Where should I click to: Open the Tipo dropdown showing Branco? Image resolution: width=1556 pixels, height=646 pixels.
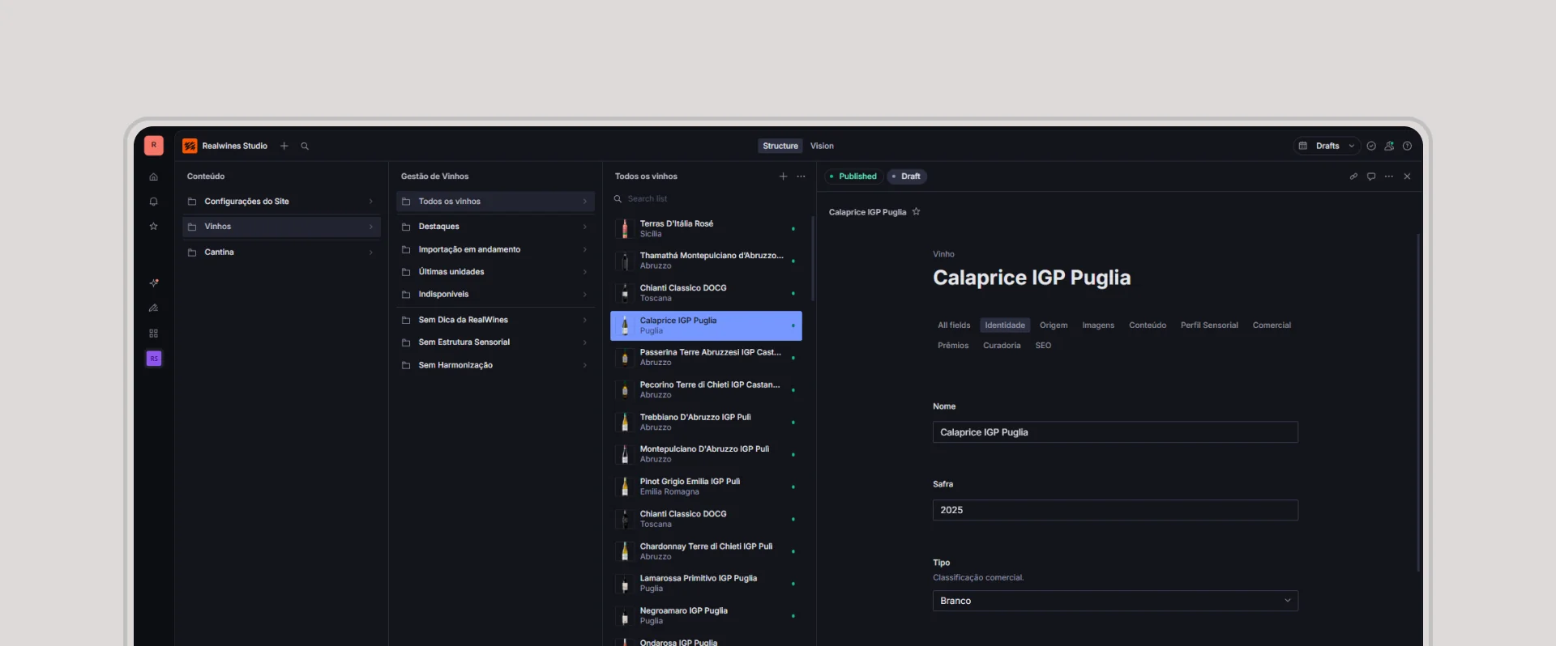pyautogui.click(x=1115, y=601)
